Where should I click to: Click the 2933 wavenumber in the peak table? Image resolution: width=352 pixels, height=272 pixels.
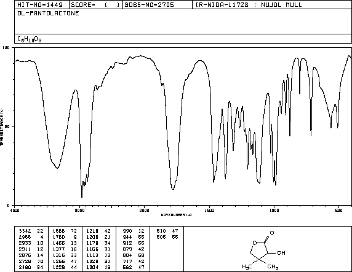[25, 243]
